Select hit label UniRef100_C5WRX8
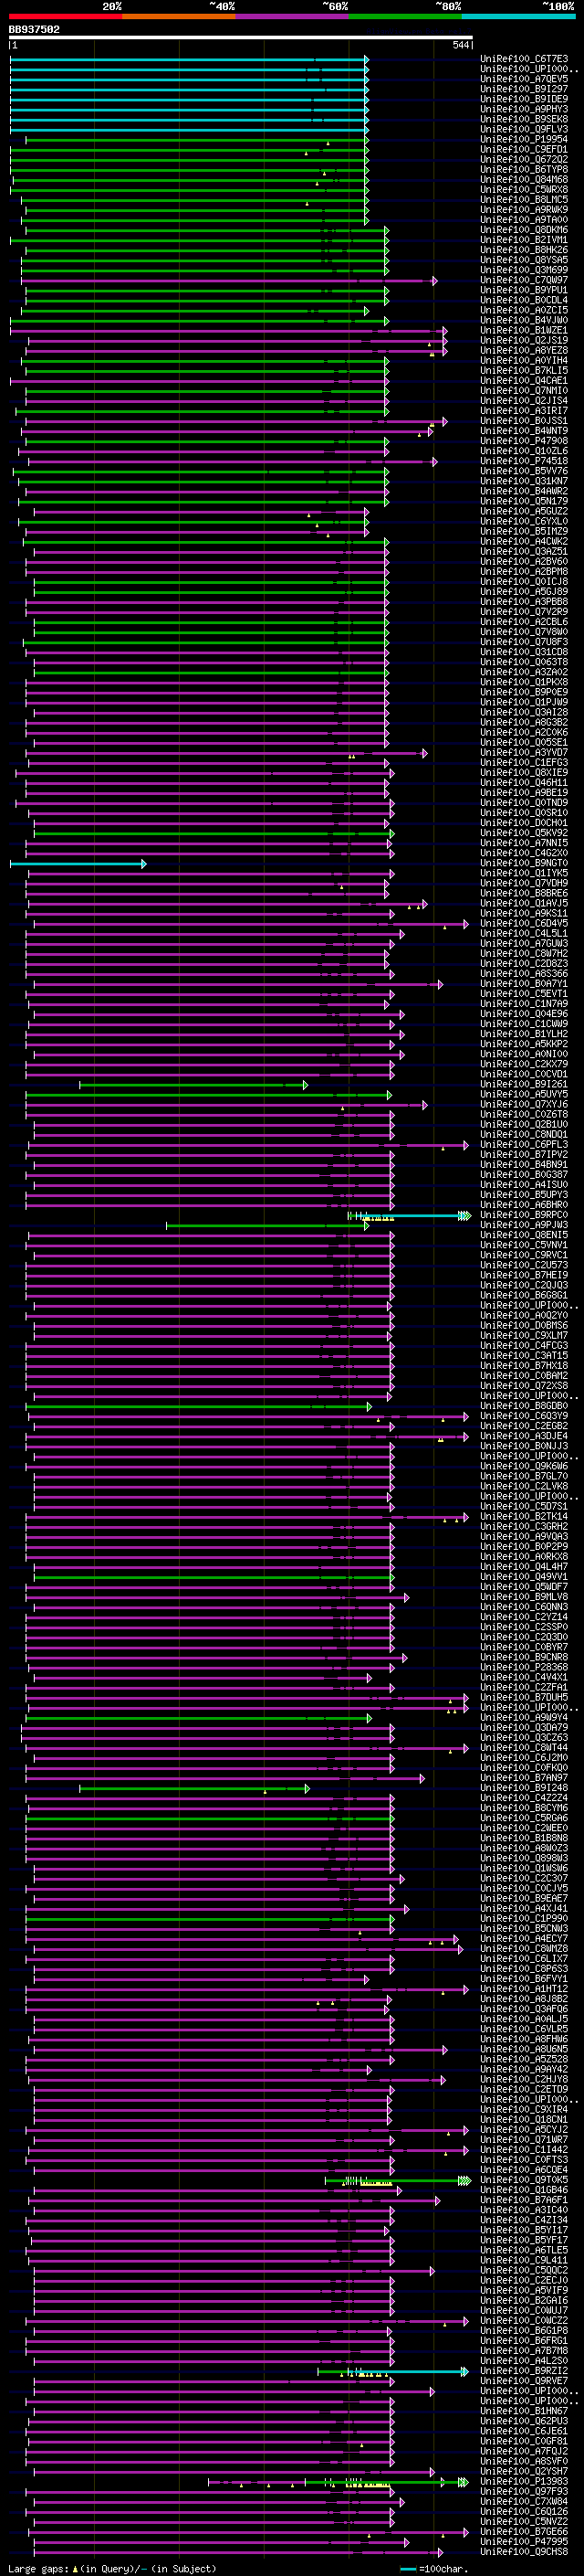 [524, 190]
